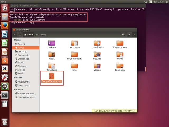The height and width of the screenshot is (127, 169).
Task: Select the Pictures folder in file view
Action: (x=97, y=55)
